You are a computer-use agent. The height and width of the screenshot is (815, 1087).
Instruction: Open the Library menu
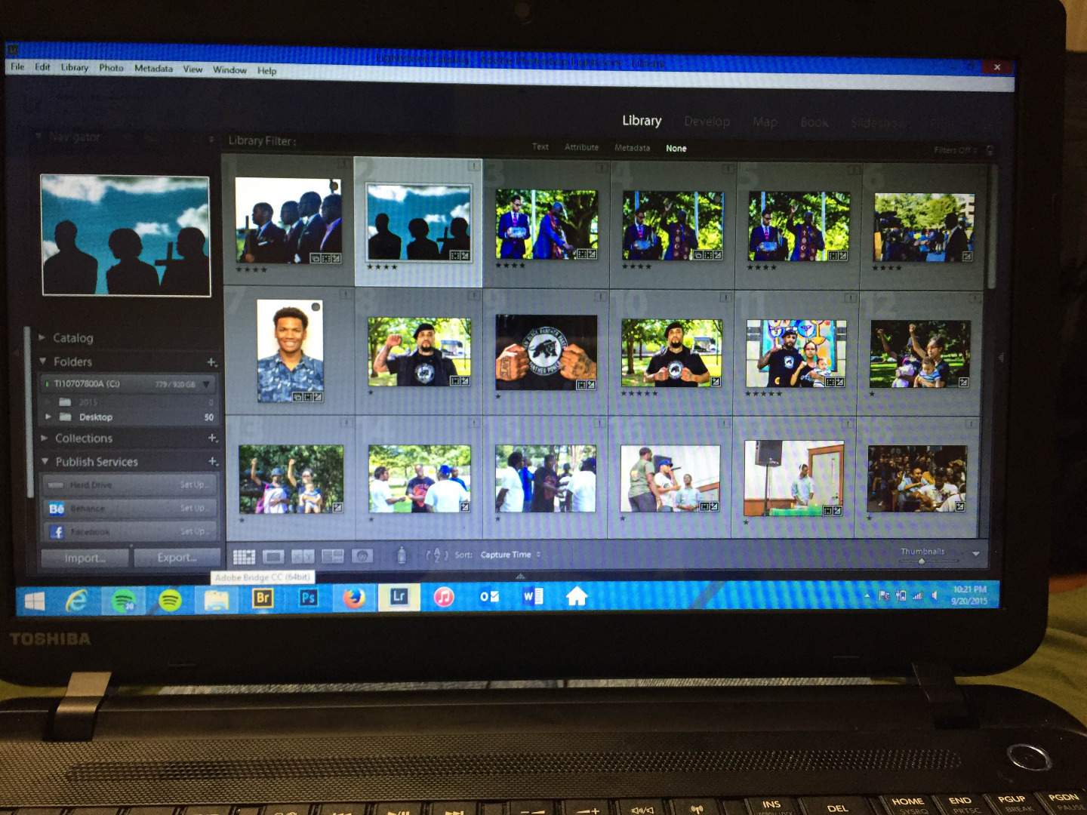coord(75,67)
